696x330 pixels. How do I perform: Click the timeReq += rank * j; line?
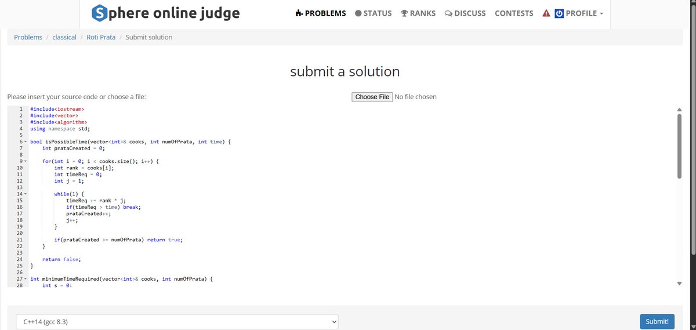click(95, 200)
